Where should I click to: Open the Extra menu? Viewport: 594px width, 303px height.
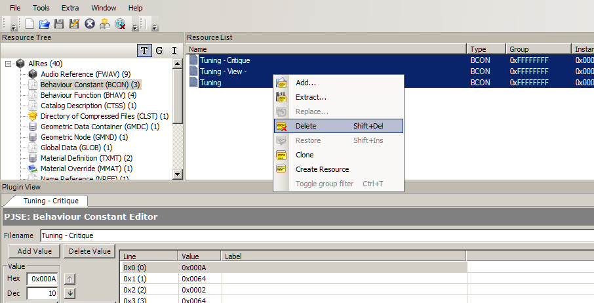(x=70, y=8)
